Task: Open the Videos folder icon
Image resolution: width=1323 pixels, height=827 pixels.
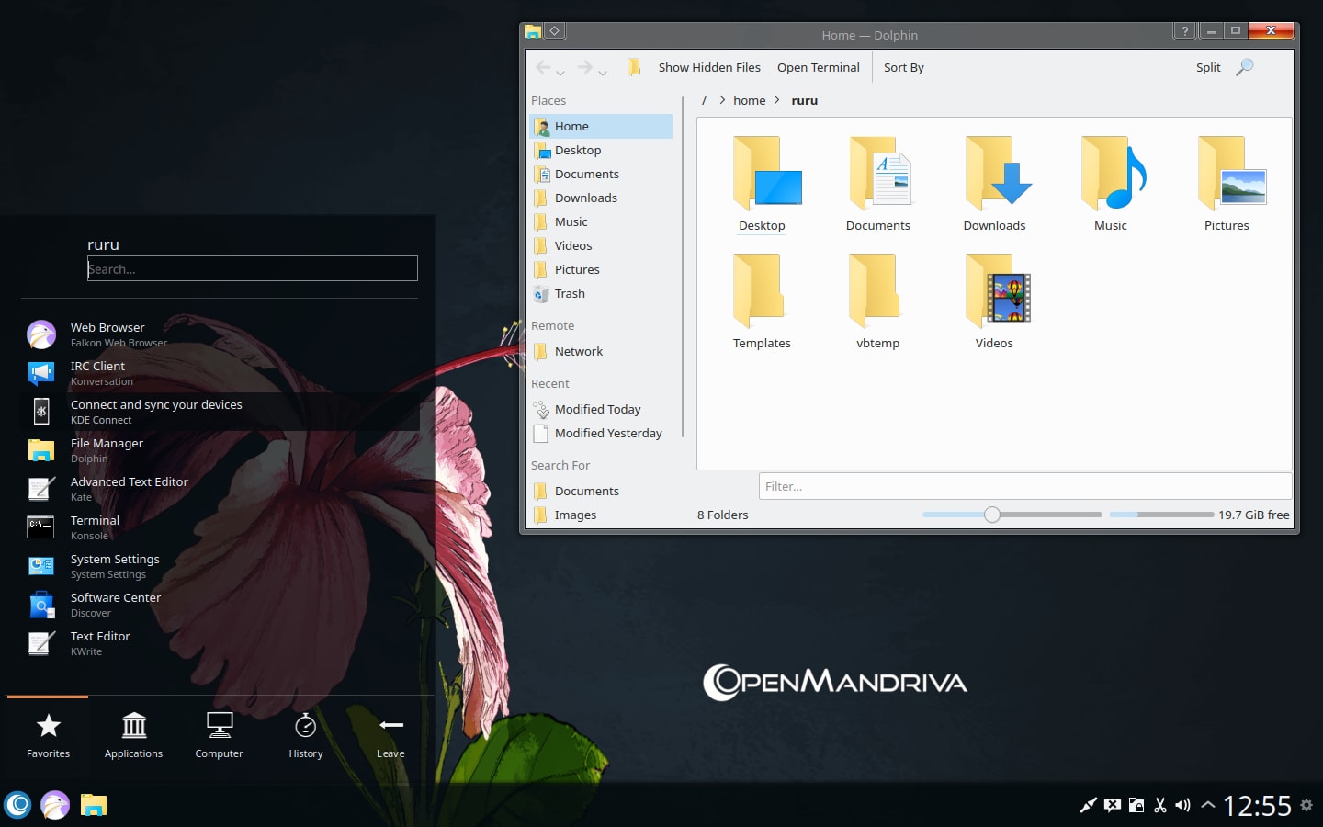Action: (994, 300)
